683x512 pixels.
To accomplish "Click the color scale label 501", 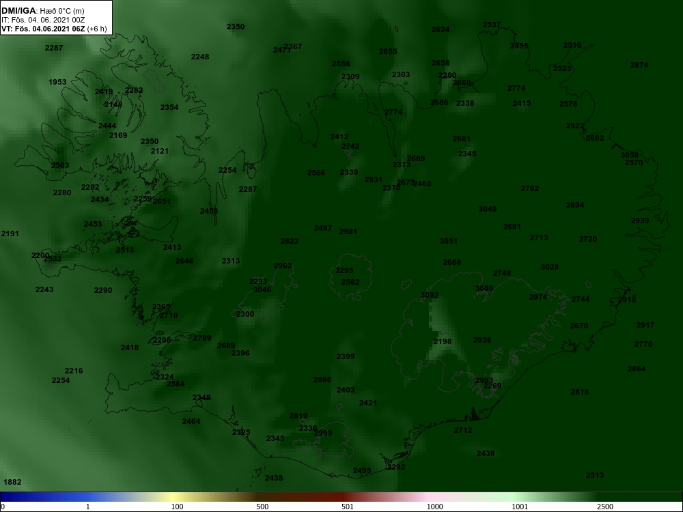I will [x=348, y=507].
